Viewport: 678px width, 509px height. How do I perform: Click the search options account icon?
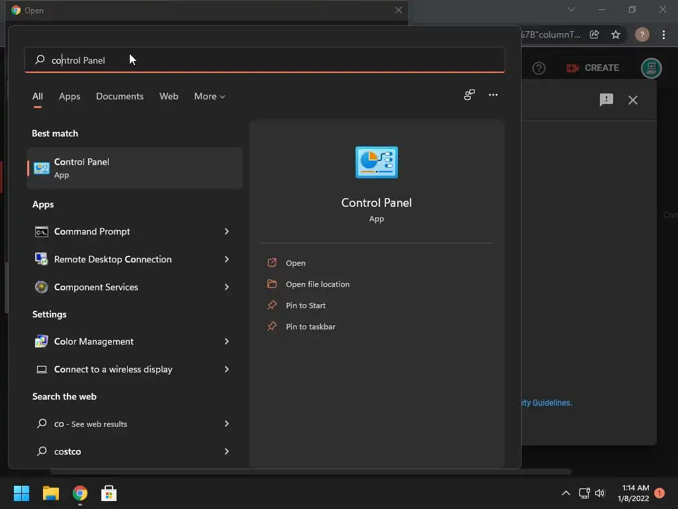[469, 95]
